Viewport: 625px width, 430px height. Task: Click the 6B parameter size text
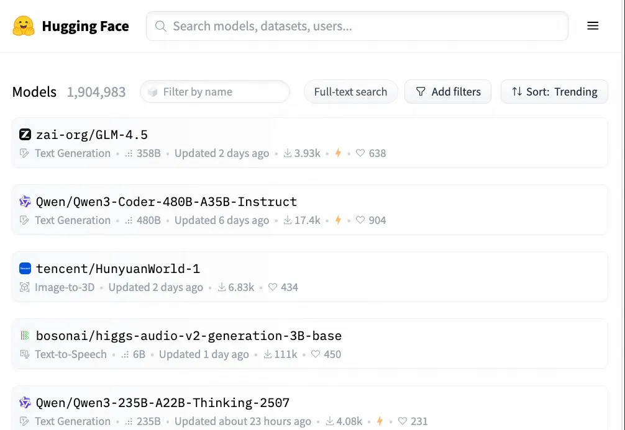tap(139, 354)
